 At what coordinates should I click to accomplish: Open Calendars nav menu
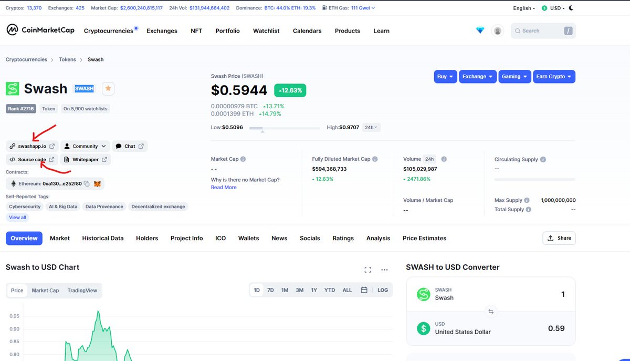point(307,31)
